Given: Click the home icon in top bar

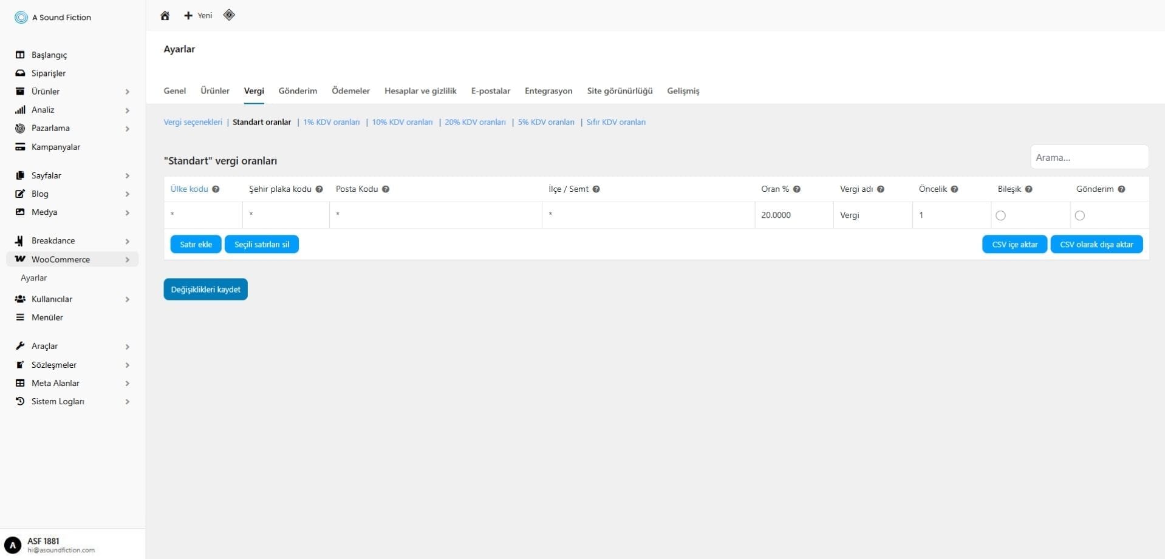Looking at the screenshot, I should click(165, 16).
